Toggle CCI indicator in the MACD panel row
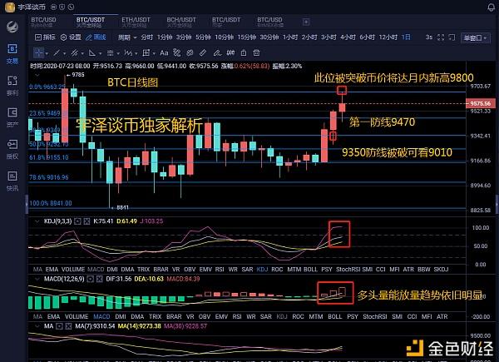Image resolution: width=499 pixels, height=362 pixels. 412,317
